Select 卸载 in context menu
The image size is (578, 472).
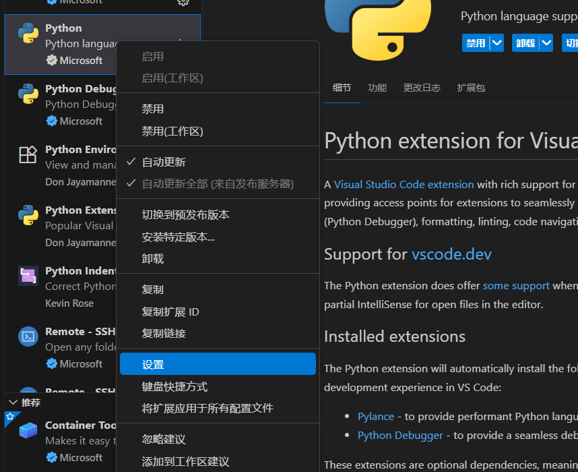tap(218, 259)
